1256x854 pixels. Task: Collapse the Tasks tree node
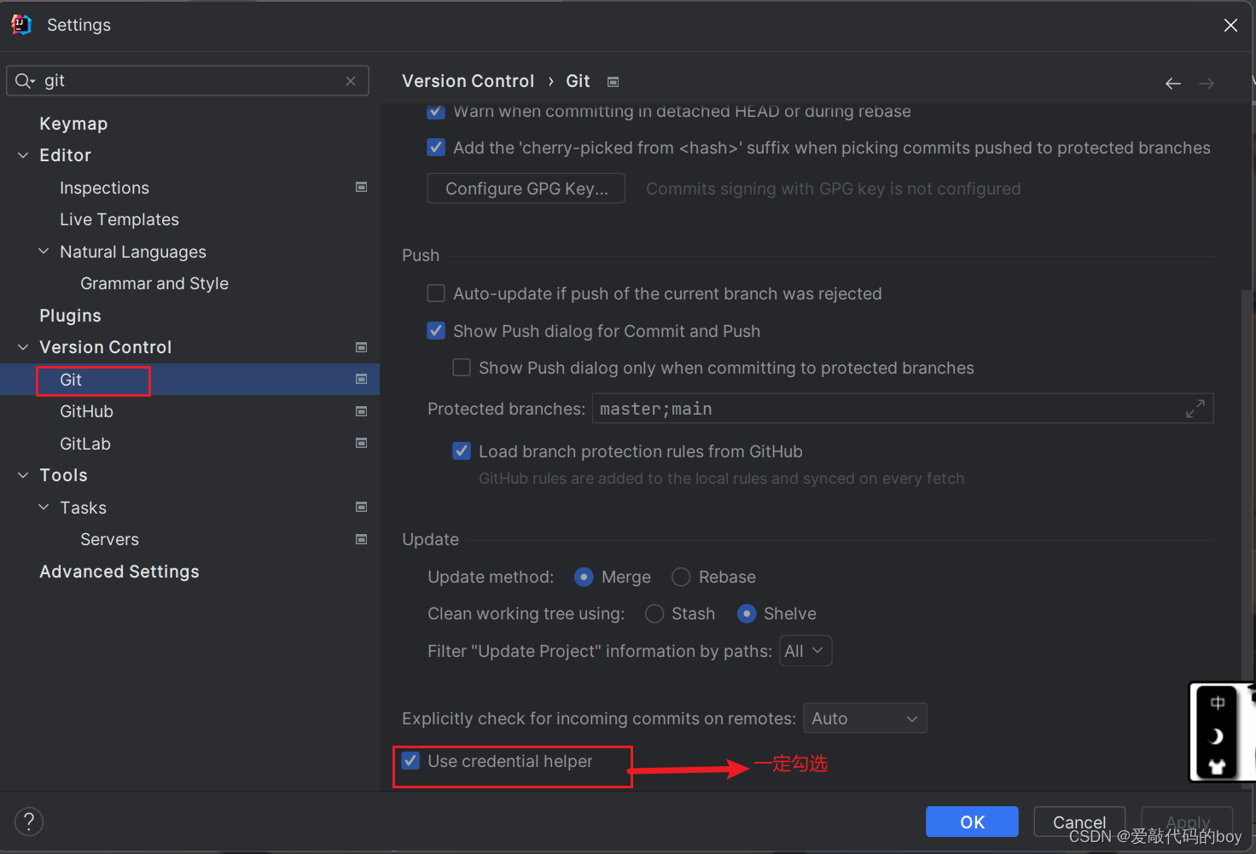(x=44, y=507)
